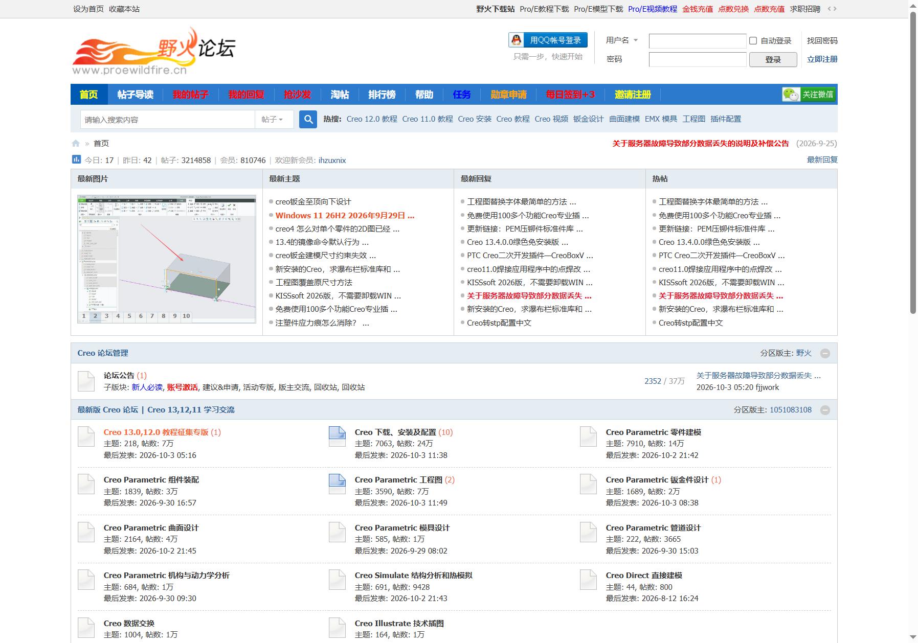Open the 帖子导读 navigation tab
918x643 pixels.
click(135, 95)
